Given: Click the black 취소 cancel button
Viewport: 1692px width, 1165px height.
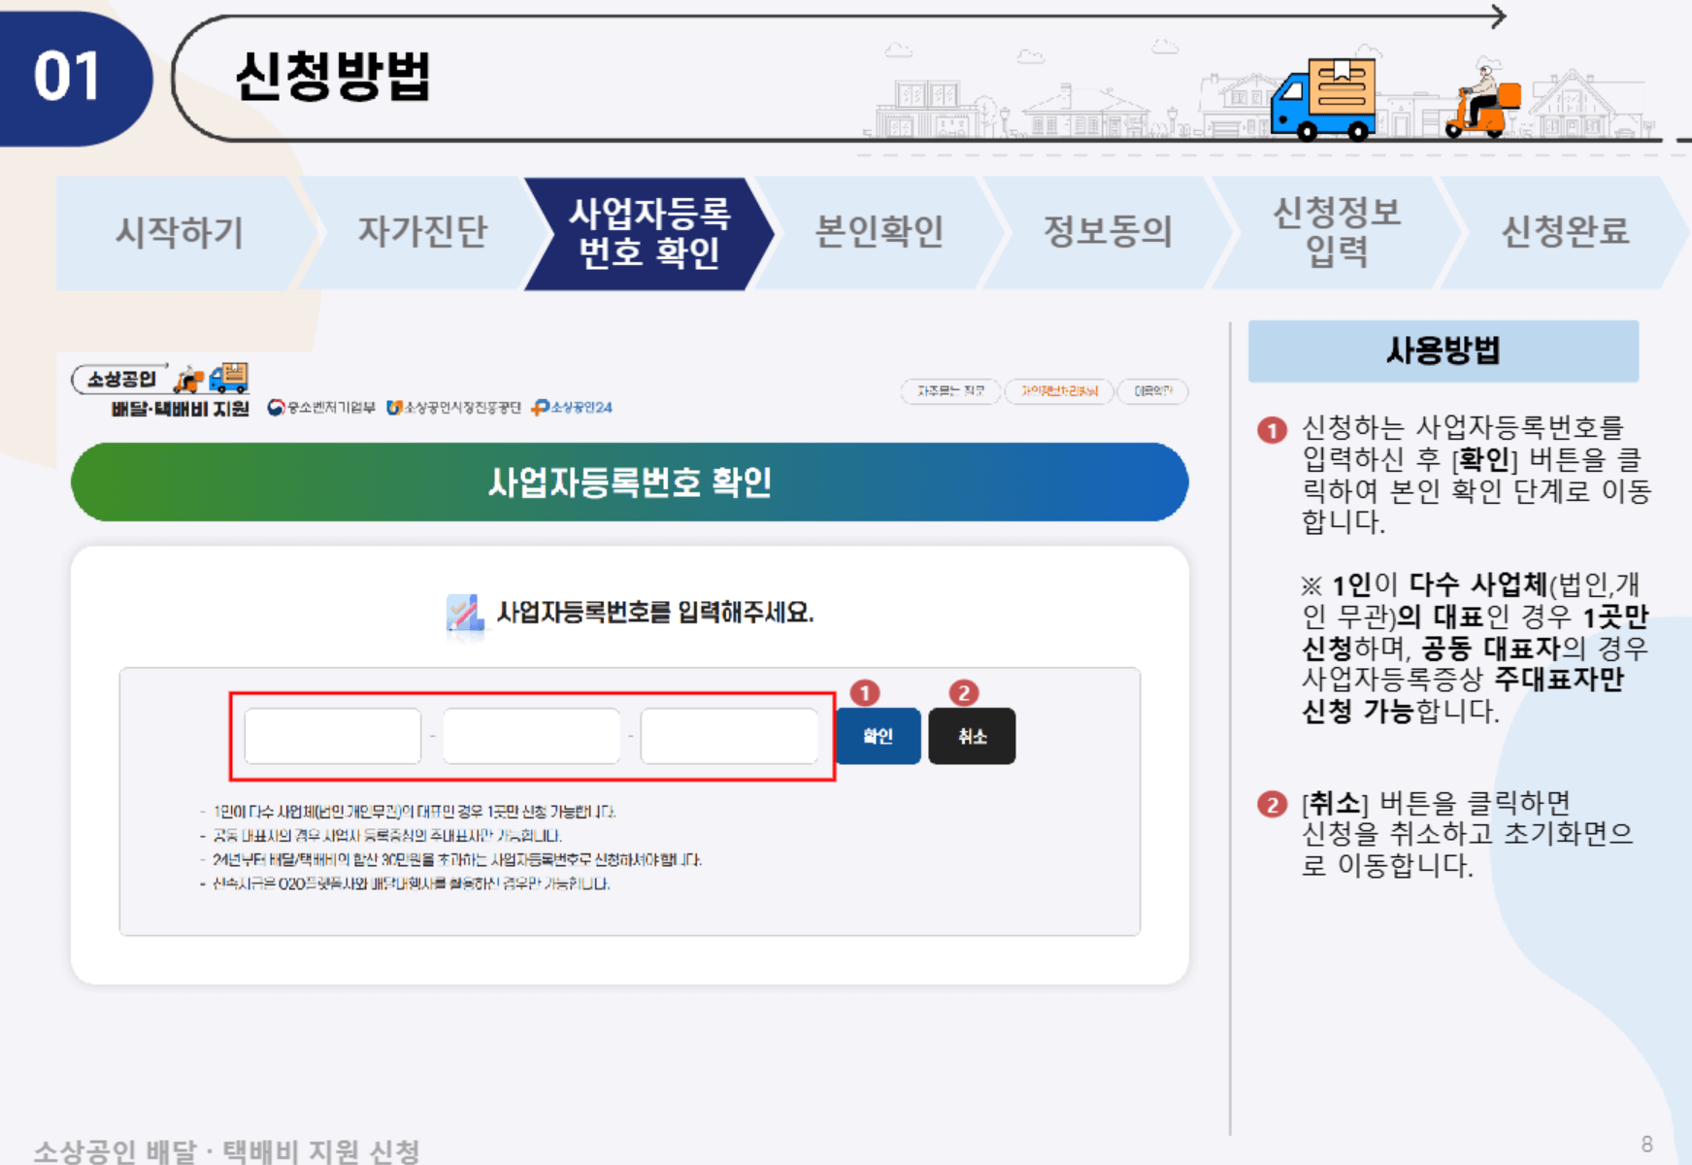Looking at the screenshot, I should 972,736.
